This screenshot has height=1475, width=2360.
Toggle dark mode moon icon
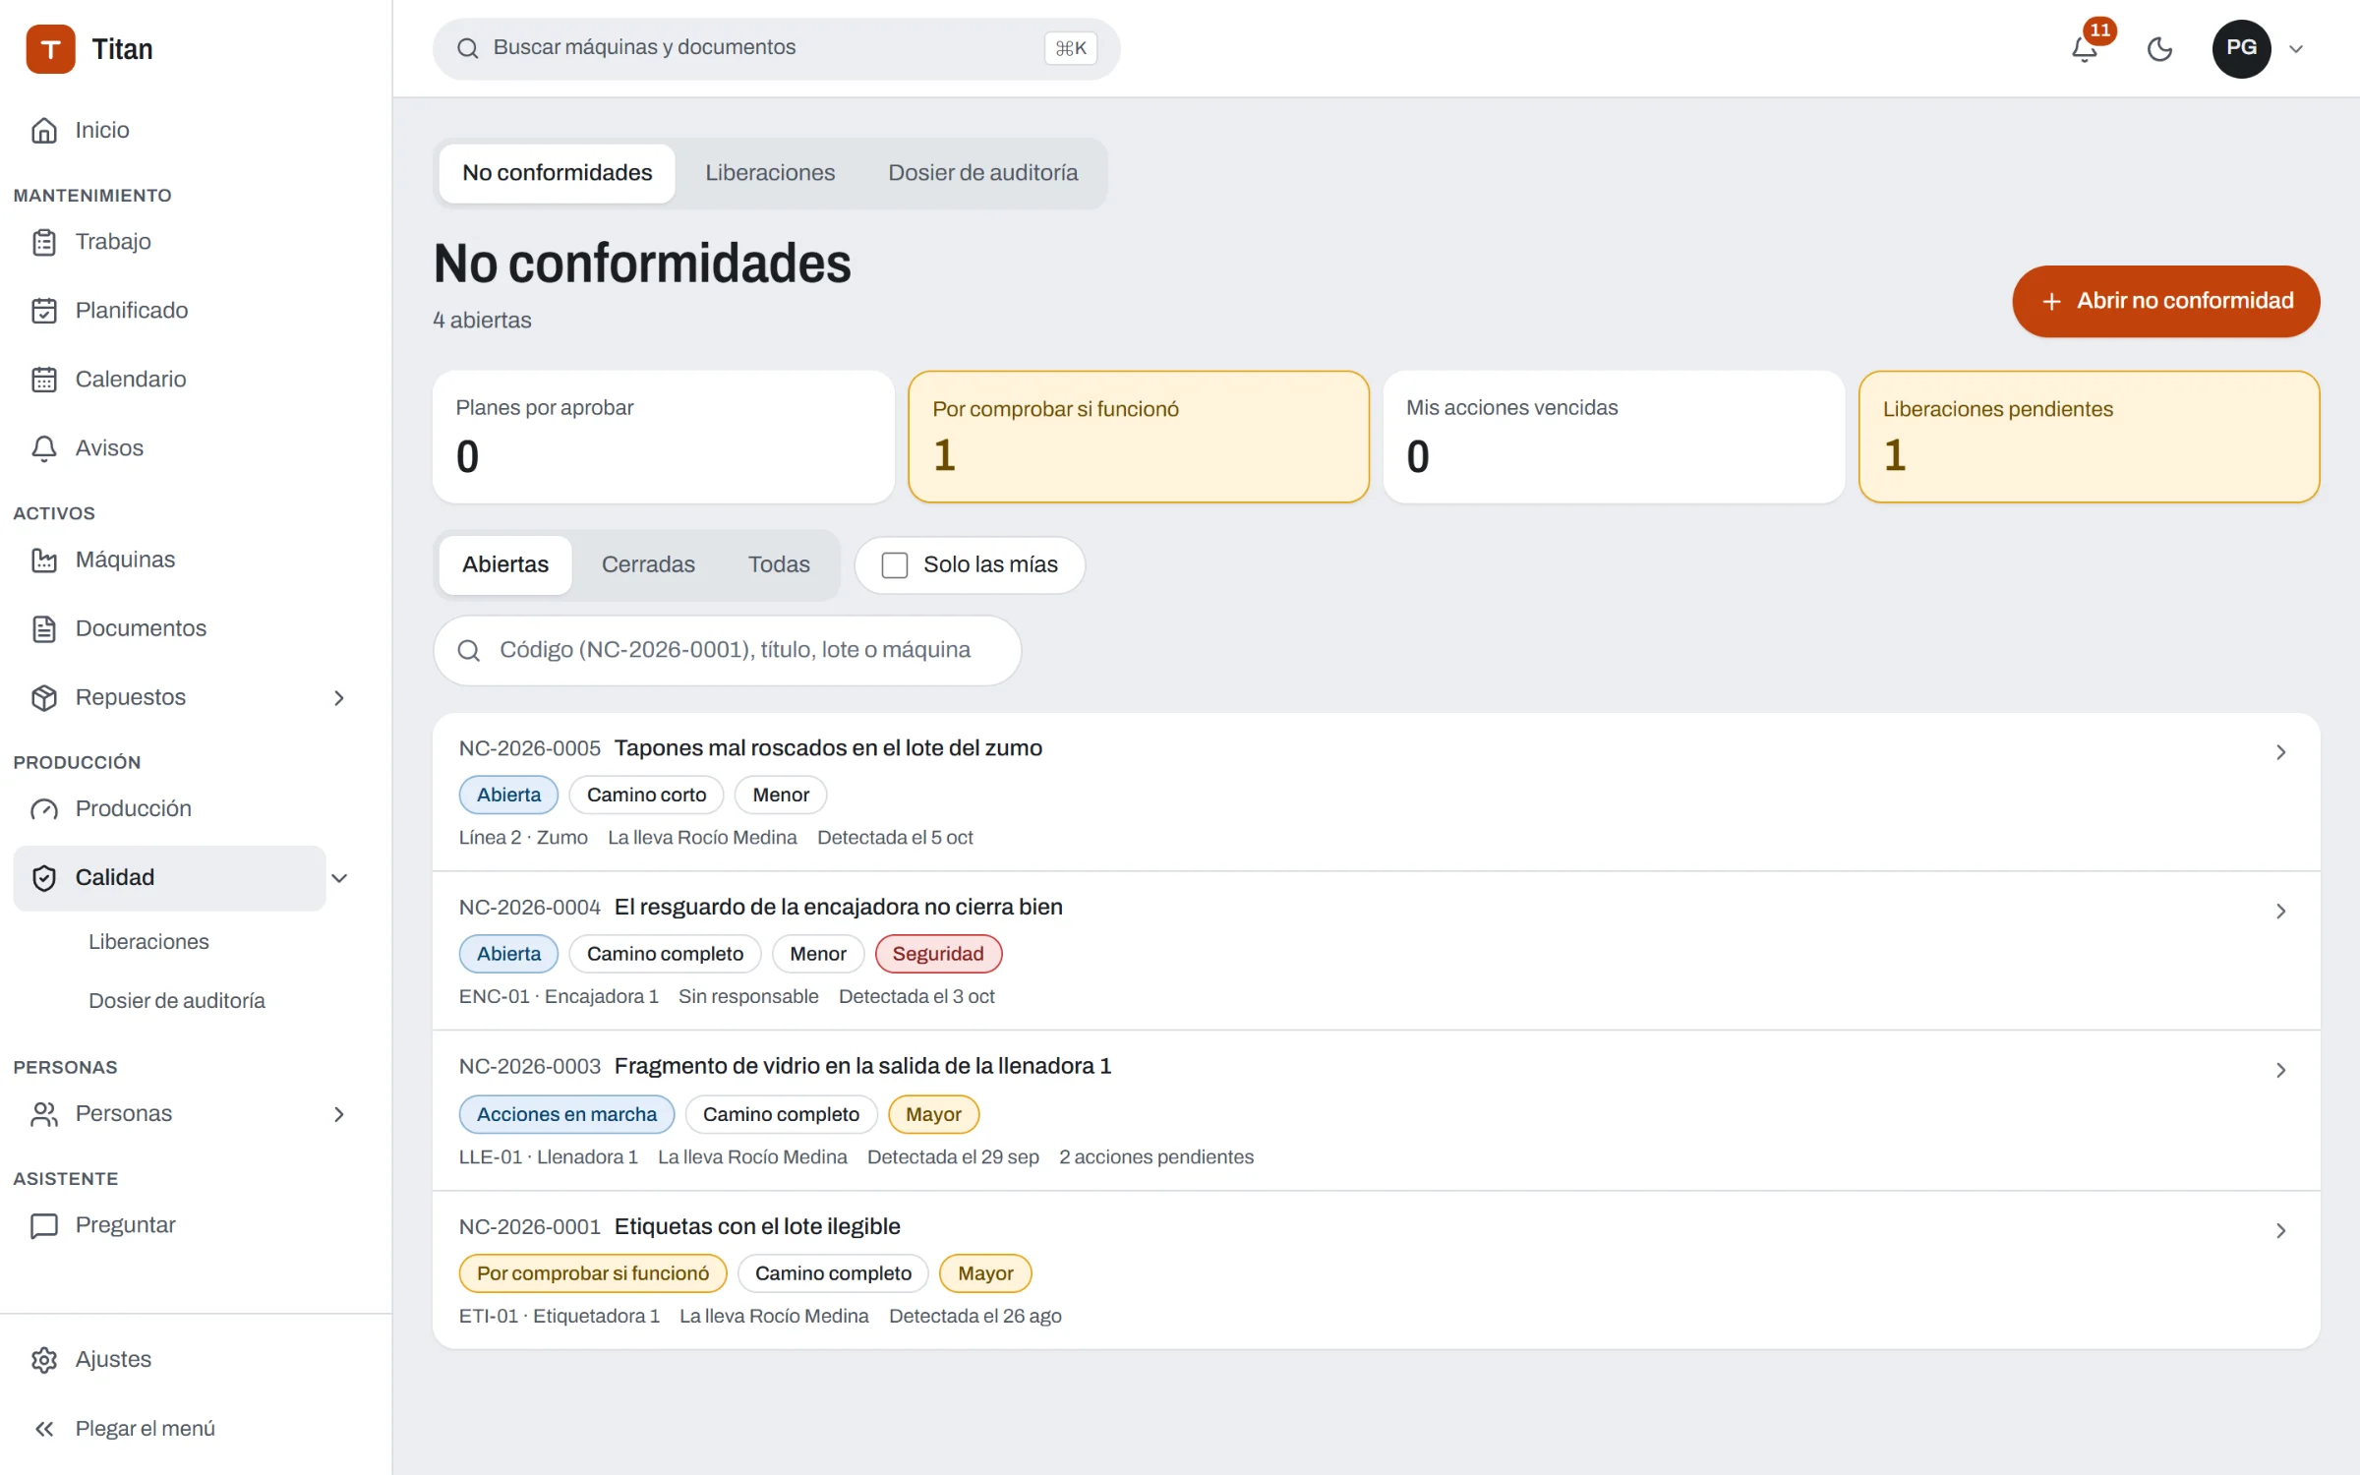point(2159,48)
